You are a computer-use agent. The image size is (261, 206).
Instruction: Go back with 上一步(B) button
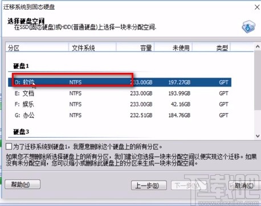pyautogui.click(x=149, y=186)
